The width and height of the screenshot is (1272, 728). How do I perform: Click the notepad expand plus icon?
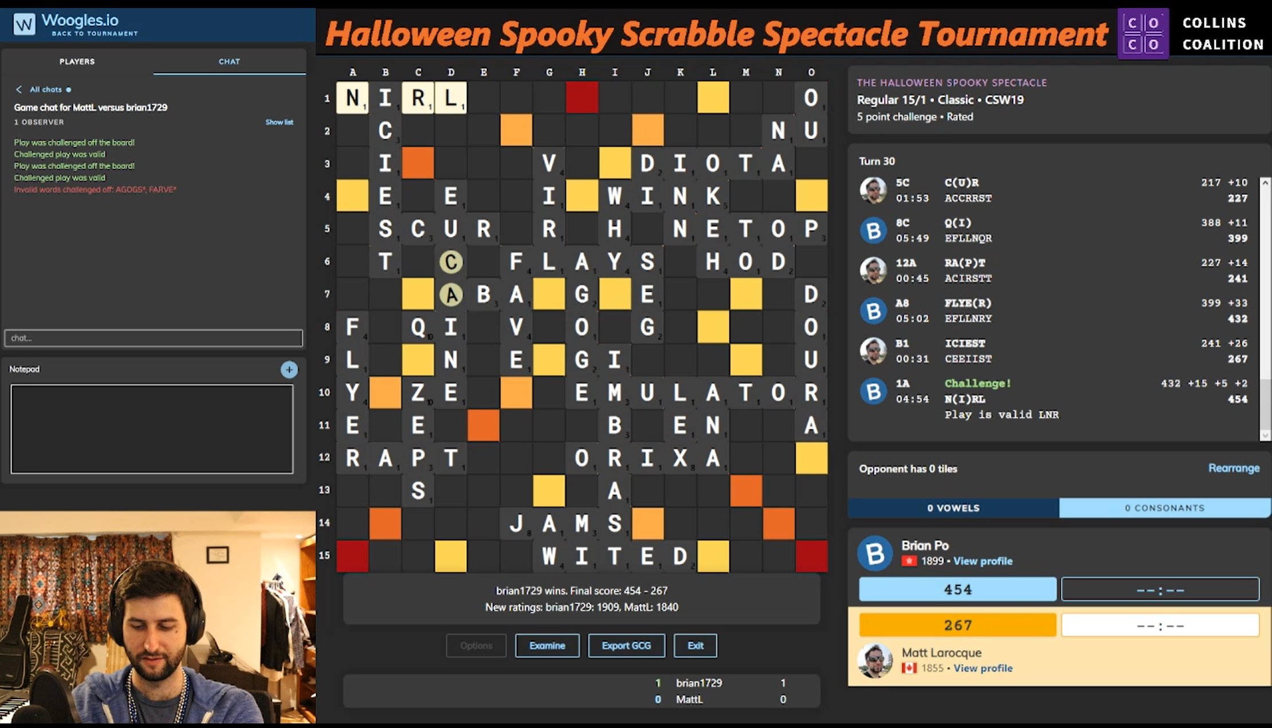(289, 369)
